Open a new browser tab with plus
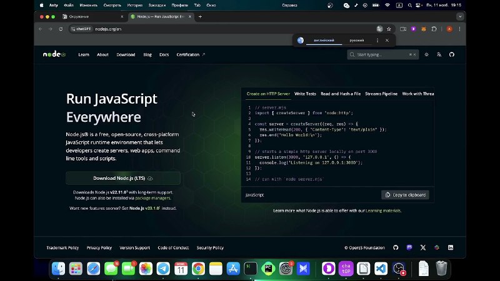This screenshot has width=500, height=281. point(200,17)
